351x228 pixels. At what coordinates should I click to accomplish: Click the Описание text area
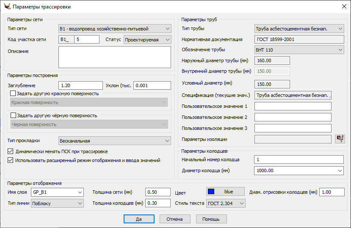pyautogui.click(x=114, y=57)
